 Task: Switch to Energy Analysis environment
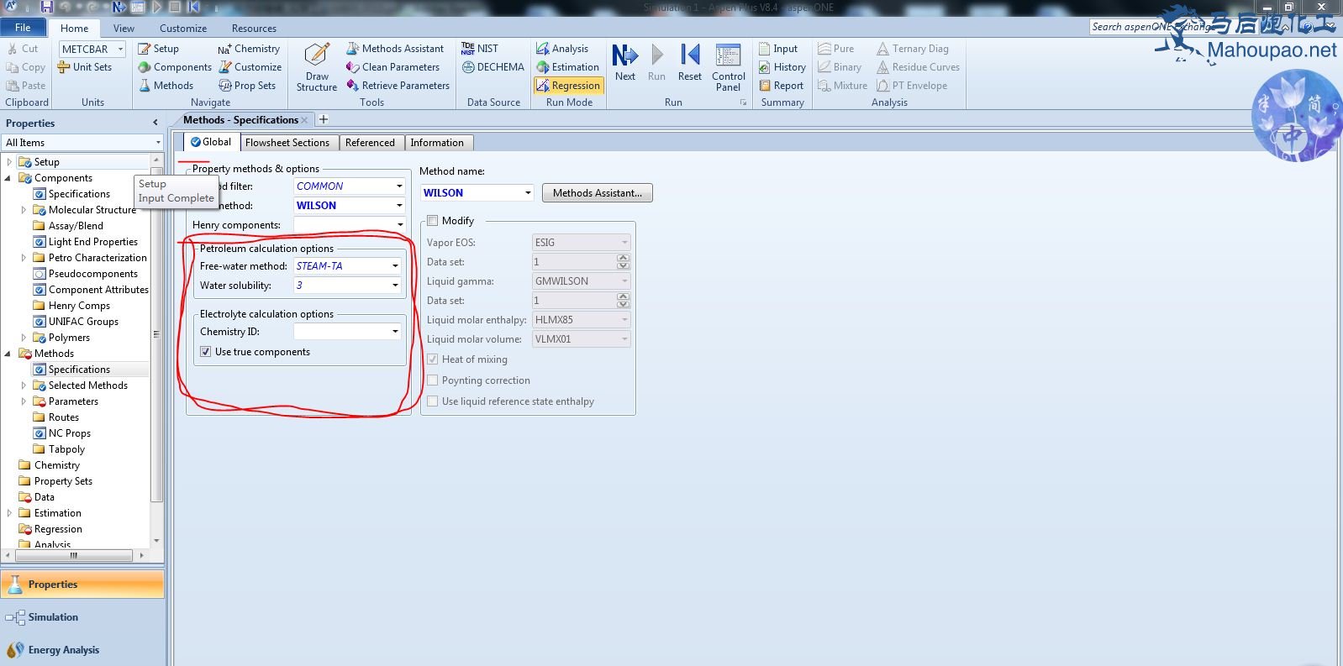coord(82,650)
